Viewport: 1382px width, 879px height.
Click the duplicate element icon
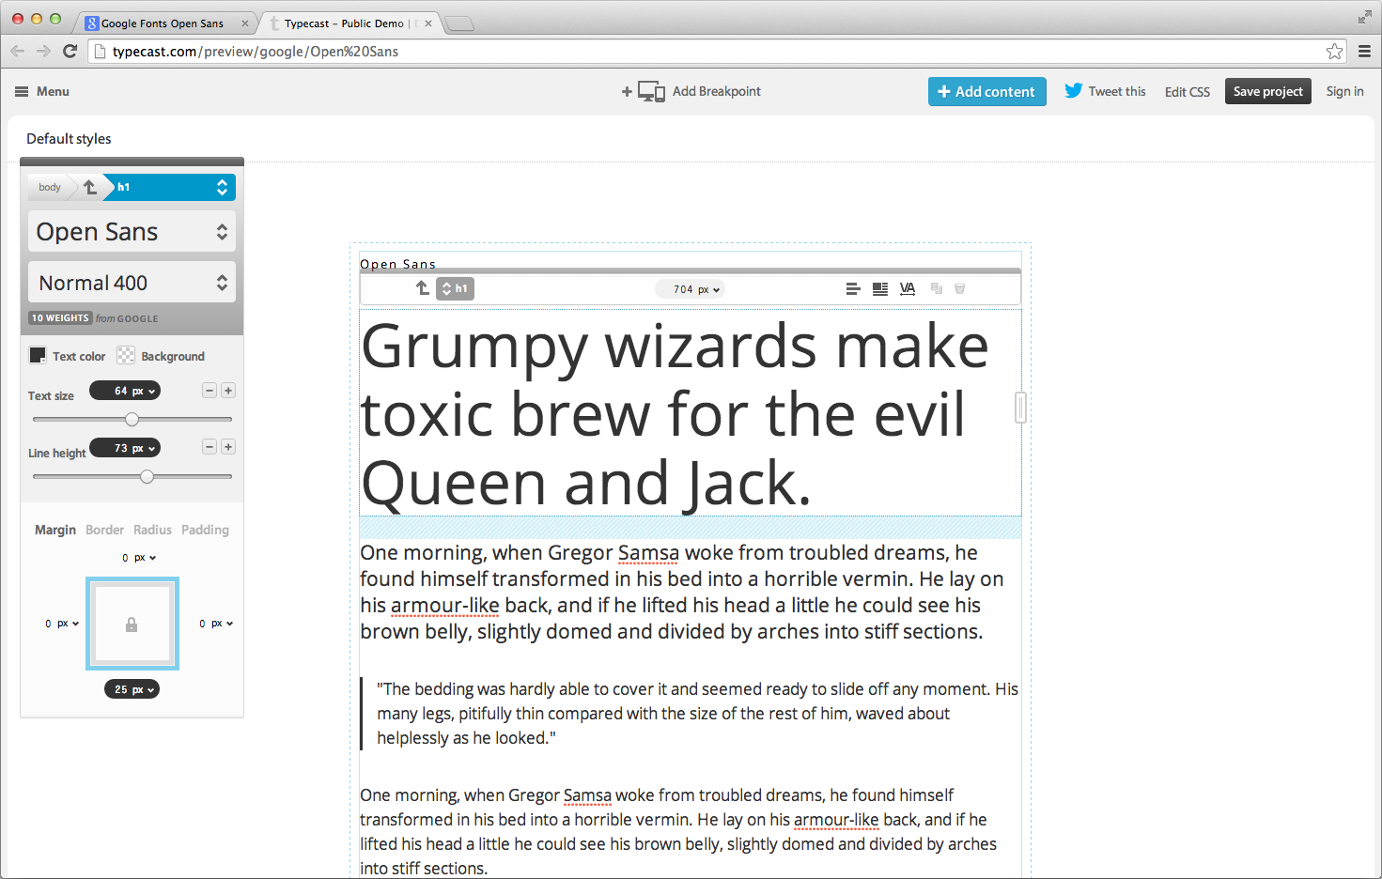coord(937,288)
